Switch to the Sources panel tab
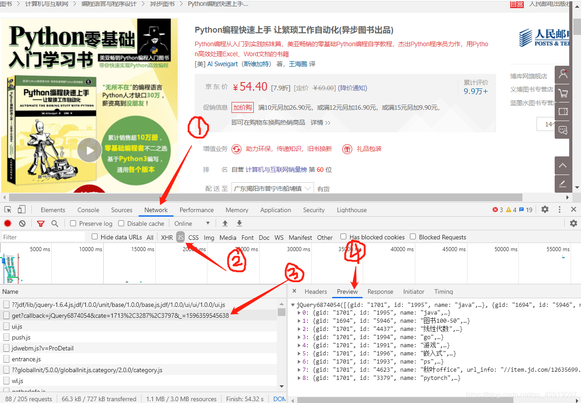This screenshot has width=581, height=403. (122, 210)
